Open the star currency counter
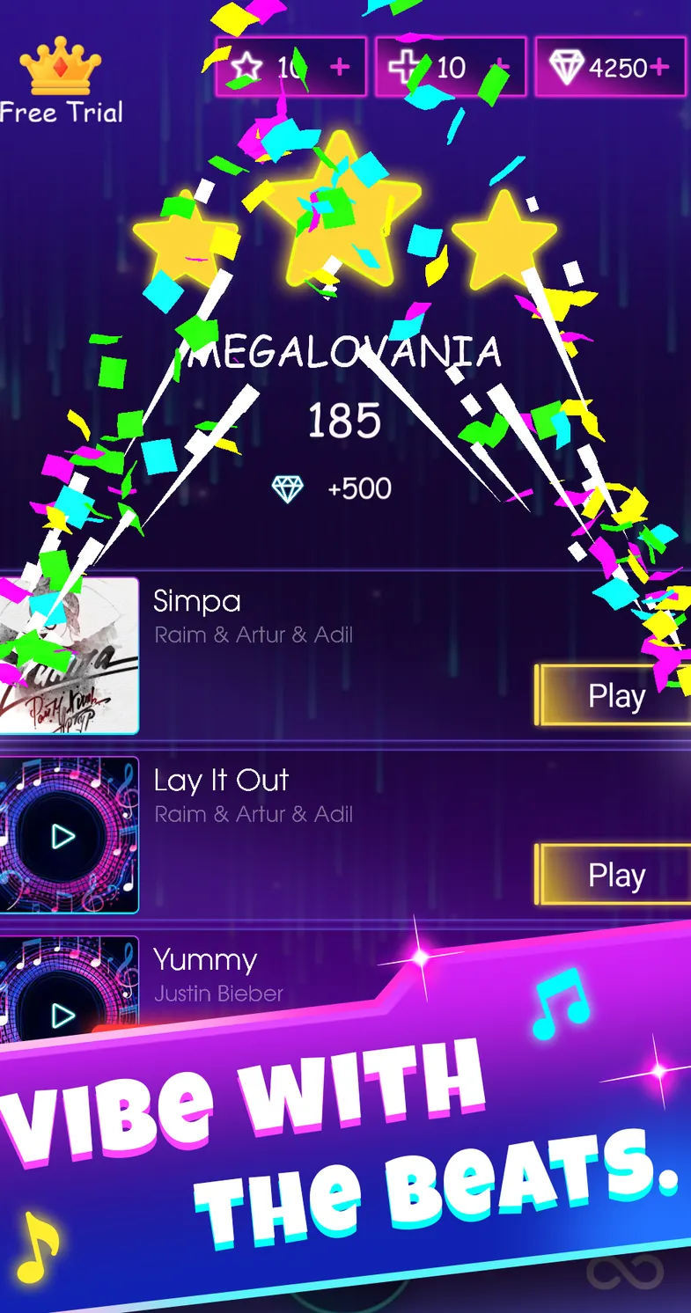This screenshot has height=1313, width=691. [291, 67]
